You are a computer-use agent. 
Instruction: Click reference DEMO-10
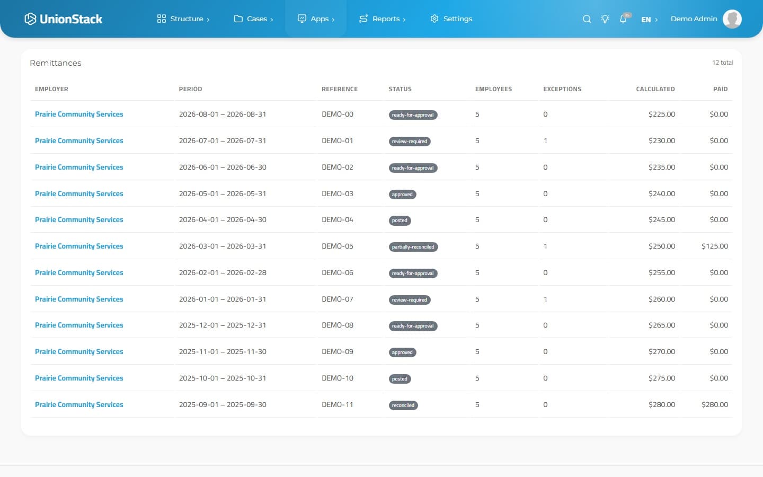(338, 378)
